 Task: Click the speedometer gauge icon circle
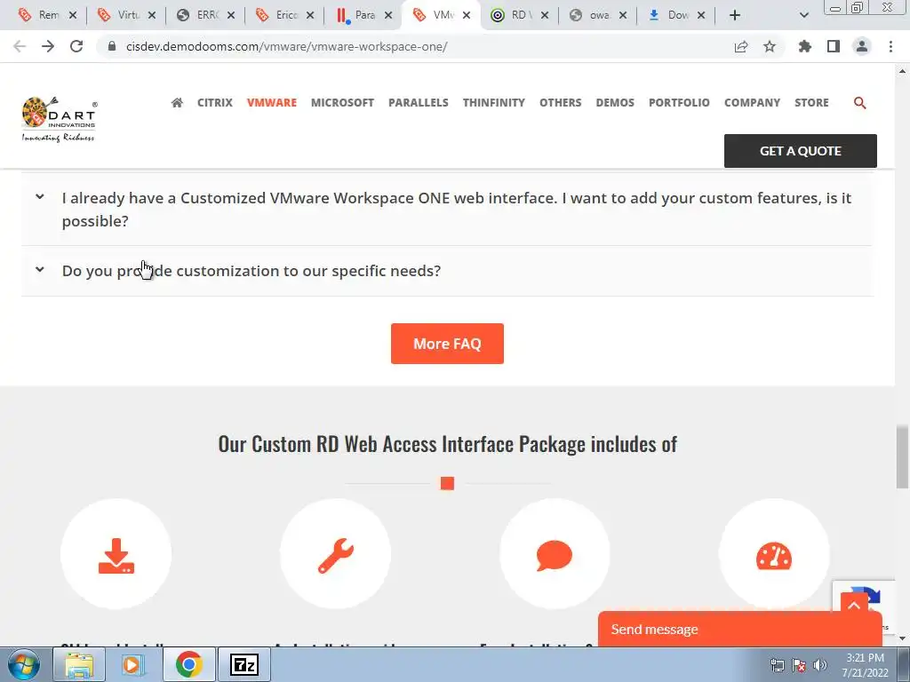pyautogui.click(x=774, y=554)
